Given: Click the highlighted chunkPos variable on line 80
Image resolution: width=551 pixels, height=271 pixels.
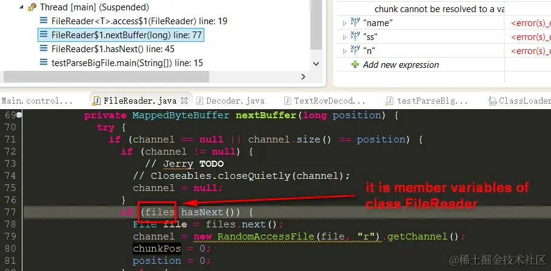Looking at the screenshot, I should point(157,249).
